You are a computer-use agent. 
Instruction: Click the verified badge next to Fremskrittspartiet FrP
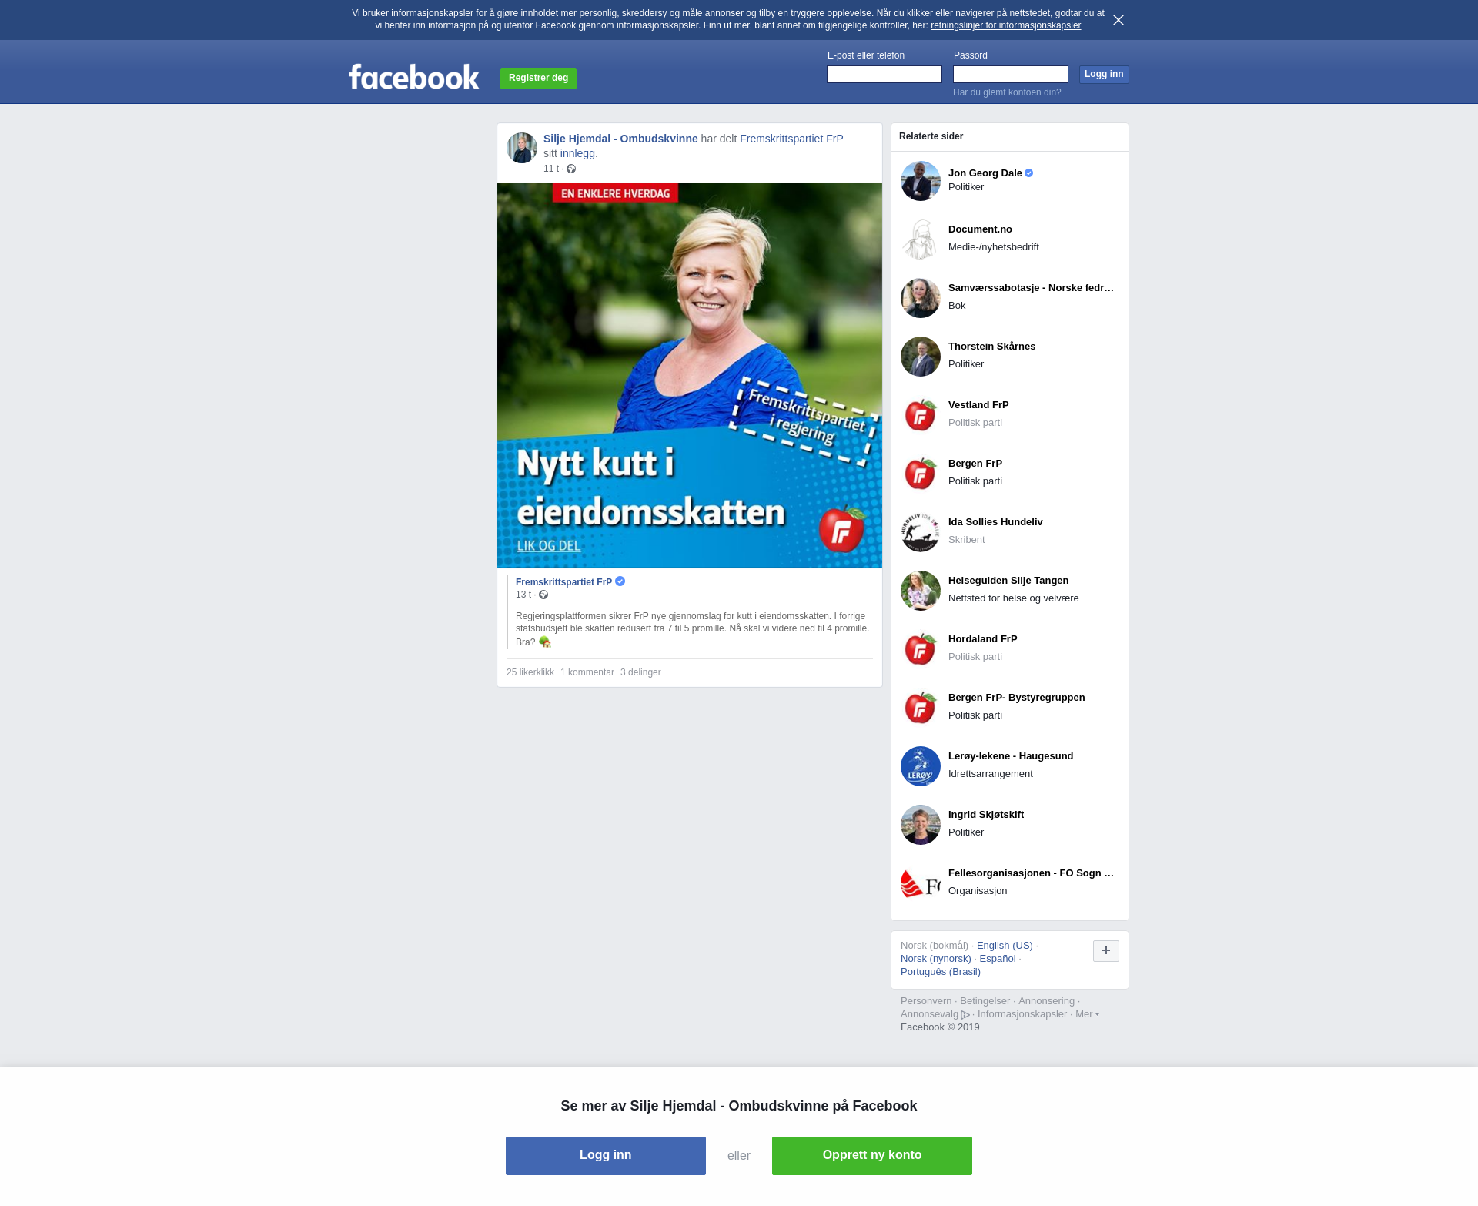coord(620,581)
